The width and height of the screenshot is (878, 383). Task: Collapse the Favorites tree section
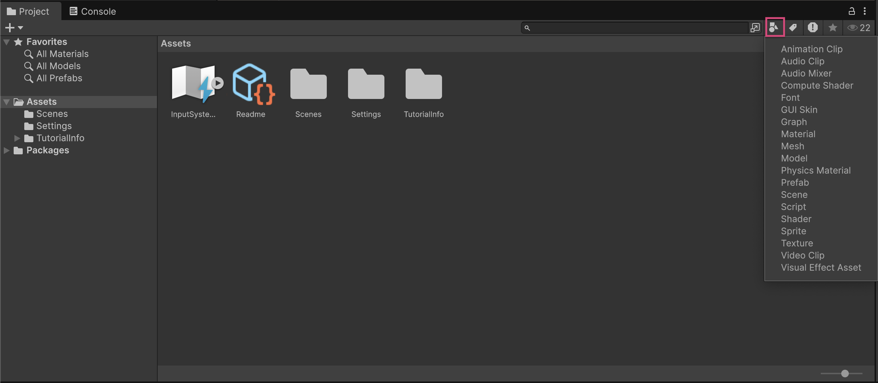[x=6, y=42]
